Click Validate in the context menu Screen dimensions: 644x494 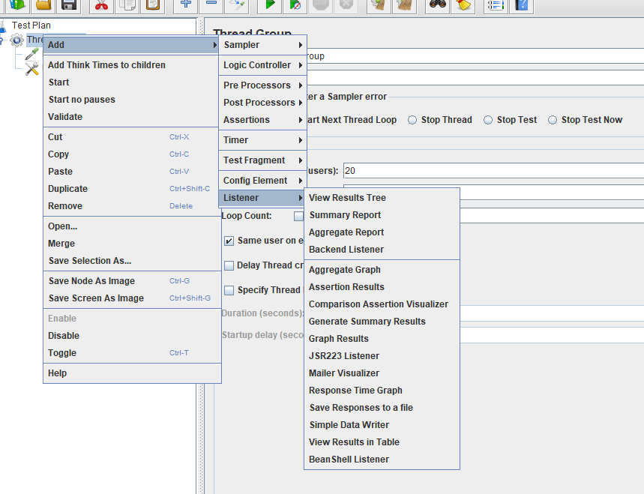131,117
